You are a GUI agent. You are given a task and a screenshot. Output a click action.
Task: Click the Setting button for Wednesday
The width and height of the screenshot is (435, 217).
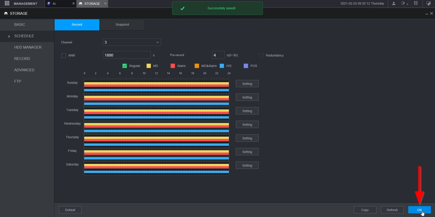(247, 125)
